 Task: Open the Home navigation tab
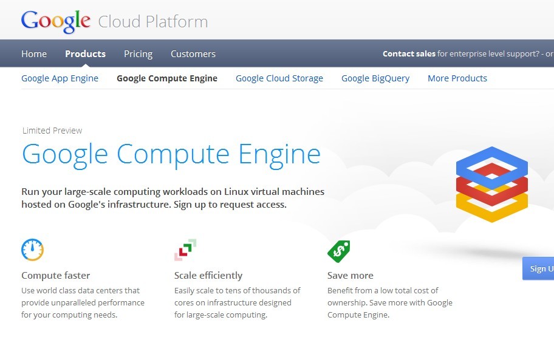pos(34,53)
